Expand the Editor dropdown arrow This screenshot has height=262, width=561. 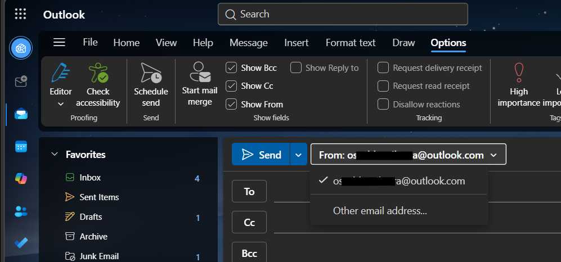[x=61, y=104]
